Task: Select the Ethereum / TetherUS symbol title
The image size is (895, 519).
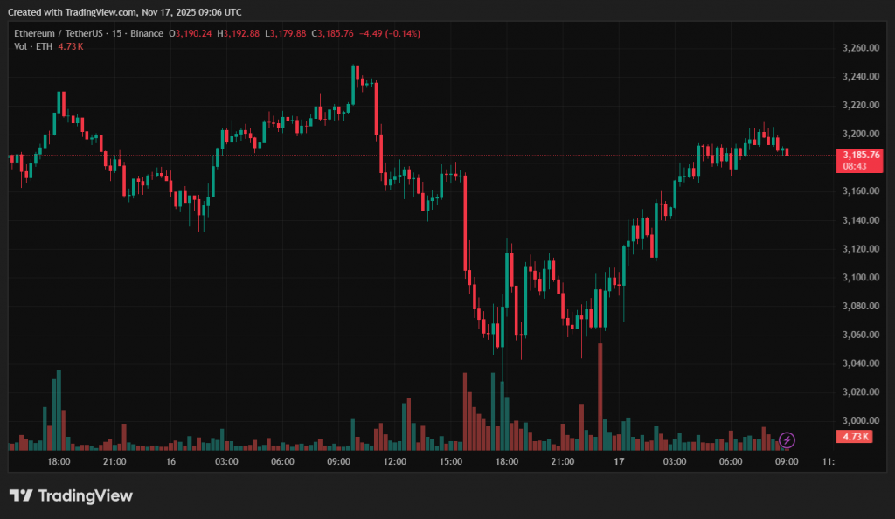Action: 88,33
